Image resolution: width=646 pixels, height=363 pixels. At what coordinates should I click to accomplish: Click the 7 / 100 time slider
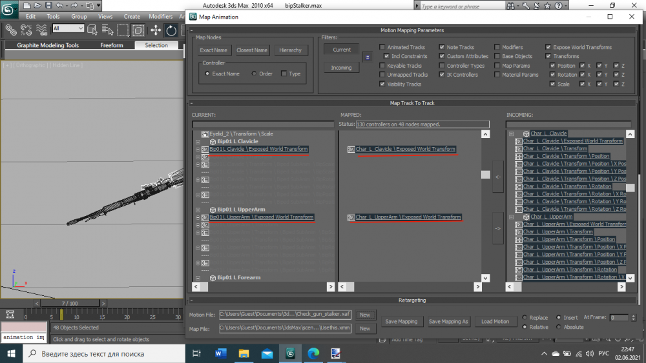click(x=69, y=303)
